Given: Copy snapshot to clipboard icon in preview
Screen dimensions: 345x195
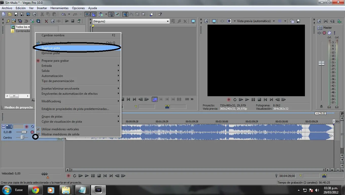Looking at the screenshot, I should click(292, 21).
